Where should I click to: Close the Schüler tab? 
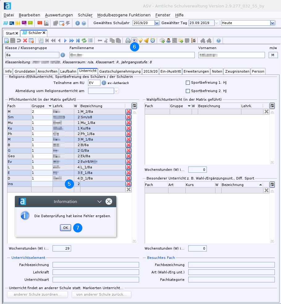click(x=44, y=33)
